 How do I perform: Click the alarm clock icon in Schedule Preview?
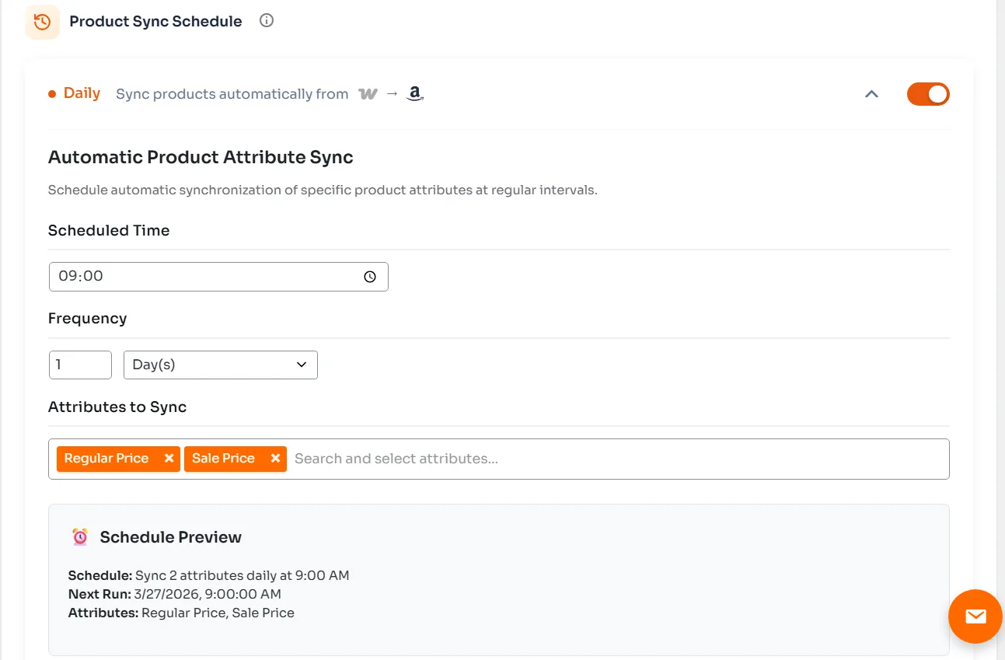[x=79, y=536]
